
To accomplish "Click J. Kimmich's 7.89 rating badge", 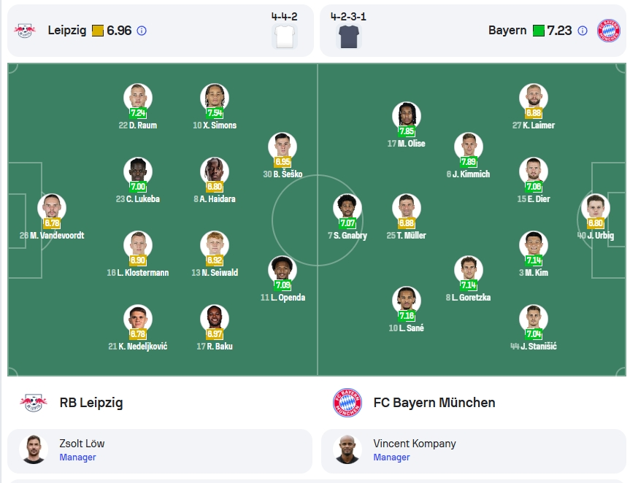I will coord(469,162).
